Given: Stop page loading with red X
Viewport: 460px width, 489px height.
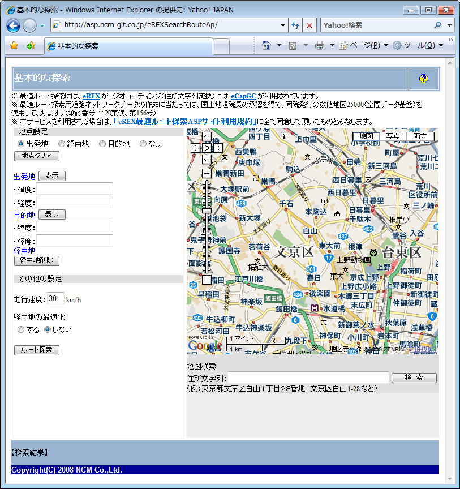Looking at the screenshot, I should (x=309, y=25).
